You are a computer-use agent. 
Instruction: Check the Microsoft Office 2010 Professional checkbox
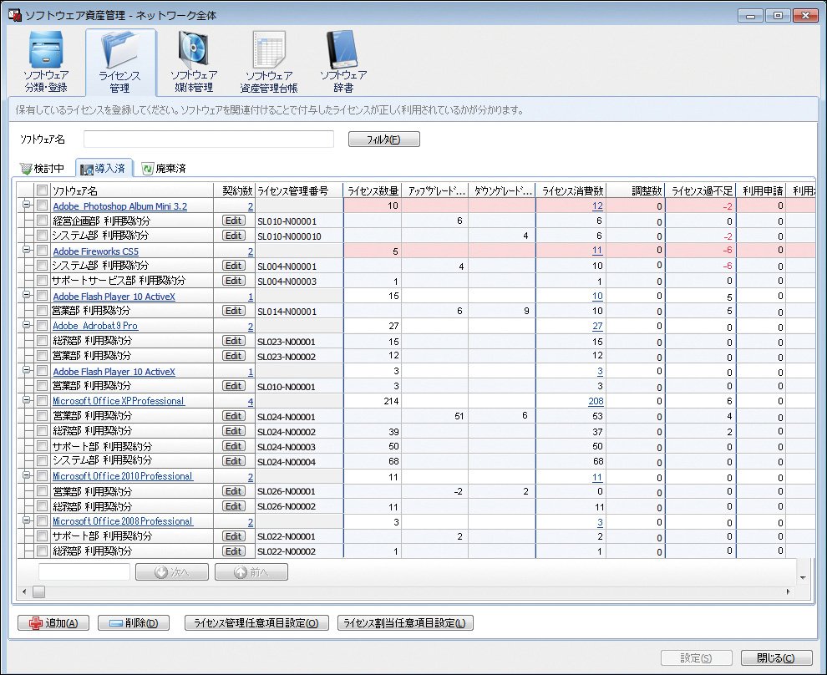(43, 475)
